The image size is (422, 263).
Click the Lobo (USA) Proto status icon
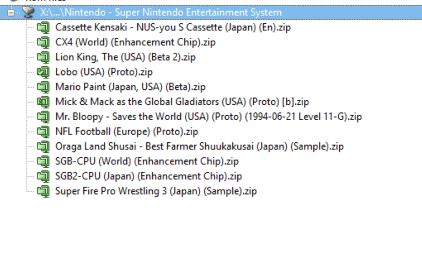(x=43, y=72)
